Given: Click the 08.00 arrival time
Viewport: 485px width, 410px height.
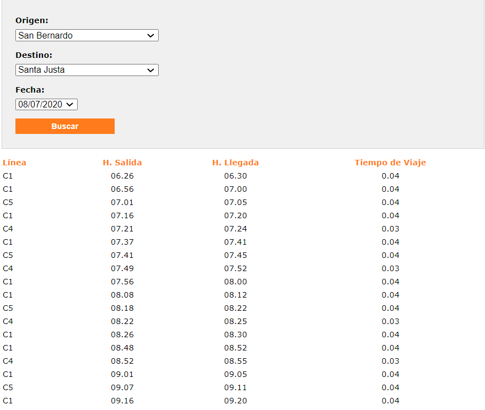Looking at the screenshot, I should click(x=235, y=282).
